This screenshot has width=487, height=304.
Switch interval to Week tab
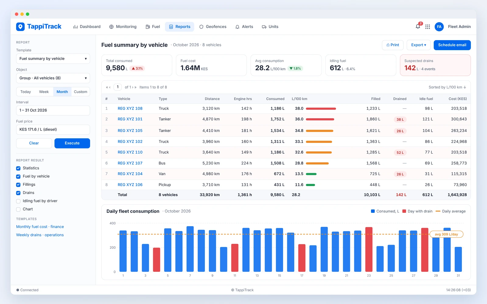pos(44,92)
